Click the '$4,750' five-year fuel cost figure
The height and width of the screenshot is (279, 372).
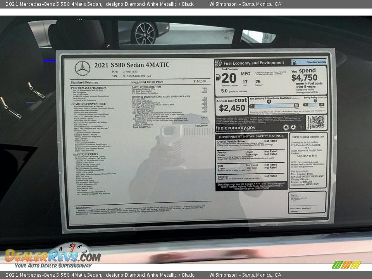pyautogui.click(x=304, y=77)
